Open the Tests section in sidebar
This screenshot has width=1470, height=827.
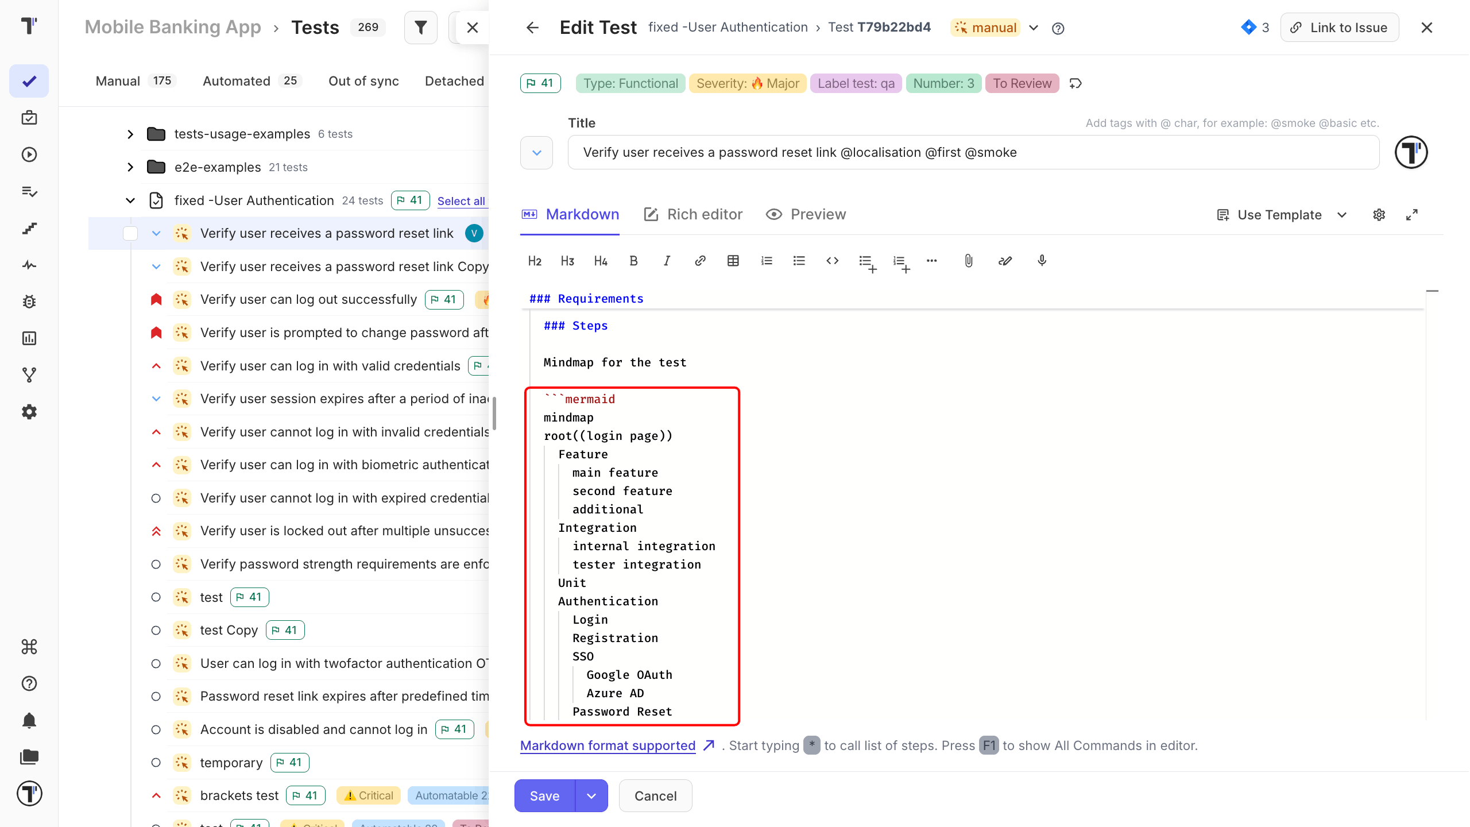click(29, 81)
